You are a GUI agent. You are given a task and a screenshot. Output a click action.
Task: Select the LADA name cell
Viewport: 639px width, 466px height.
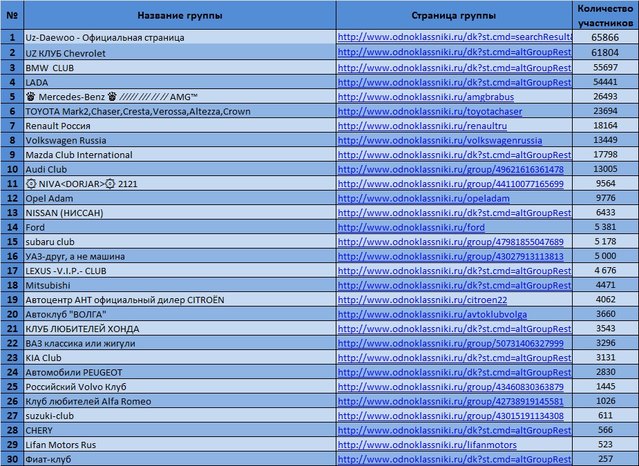click(x=180, y=82)
